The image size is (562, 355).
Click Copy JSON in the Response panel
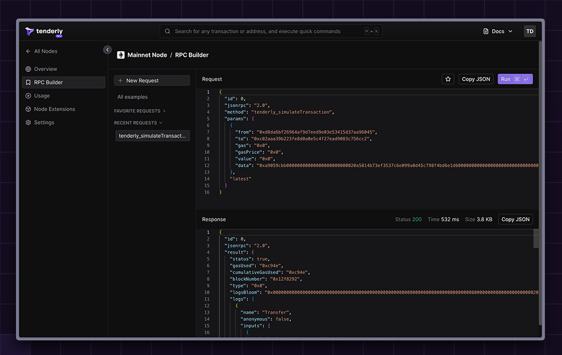pyautogui.click(x=515, y=220)
